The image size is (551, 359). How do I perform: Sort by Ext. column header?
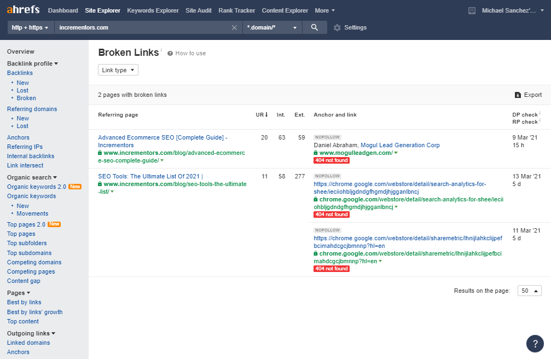[299, 115]
